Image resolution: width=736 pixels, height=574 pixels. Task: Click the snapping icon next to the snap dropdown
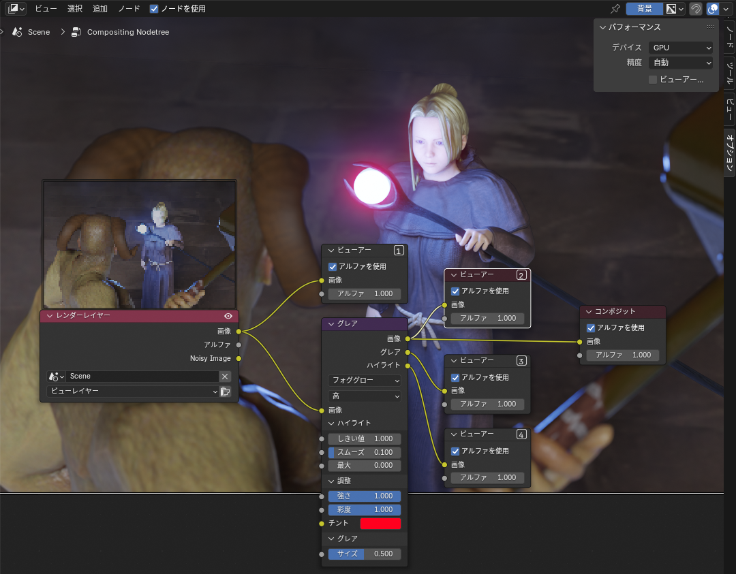click(x=695, y=8)
